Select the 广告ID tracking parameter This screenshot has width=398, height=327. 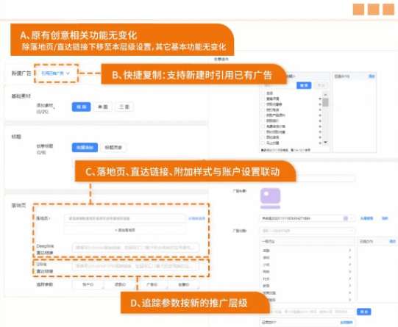(152, 284)
